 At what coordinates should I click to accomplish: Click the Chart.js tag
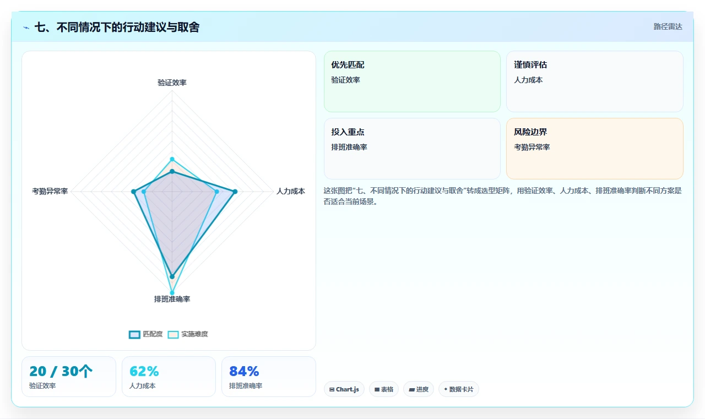click(344, 389)
